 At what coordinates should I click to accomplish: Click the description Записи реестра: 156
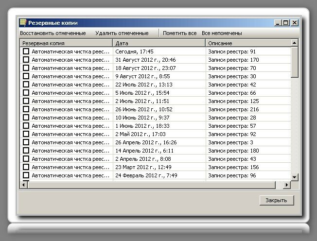233,167
